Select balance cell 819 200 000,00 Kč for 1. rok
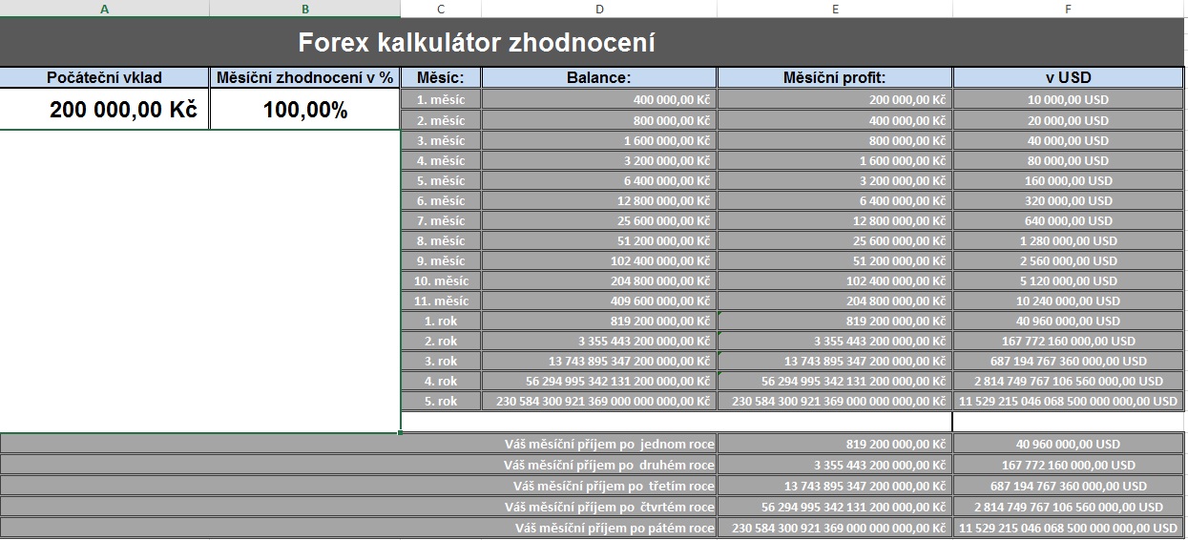The height and width of the screenshot is (540, 1188). [x=599, y=321]
